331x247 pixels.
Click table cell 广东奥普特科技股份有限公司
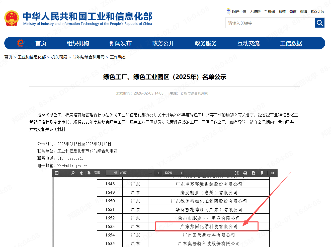pyautogui.click(x=209, y=244)
